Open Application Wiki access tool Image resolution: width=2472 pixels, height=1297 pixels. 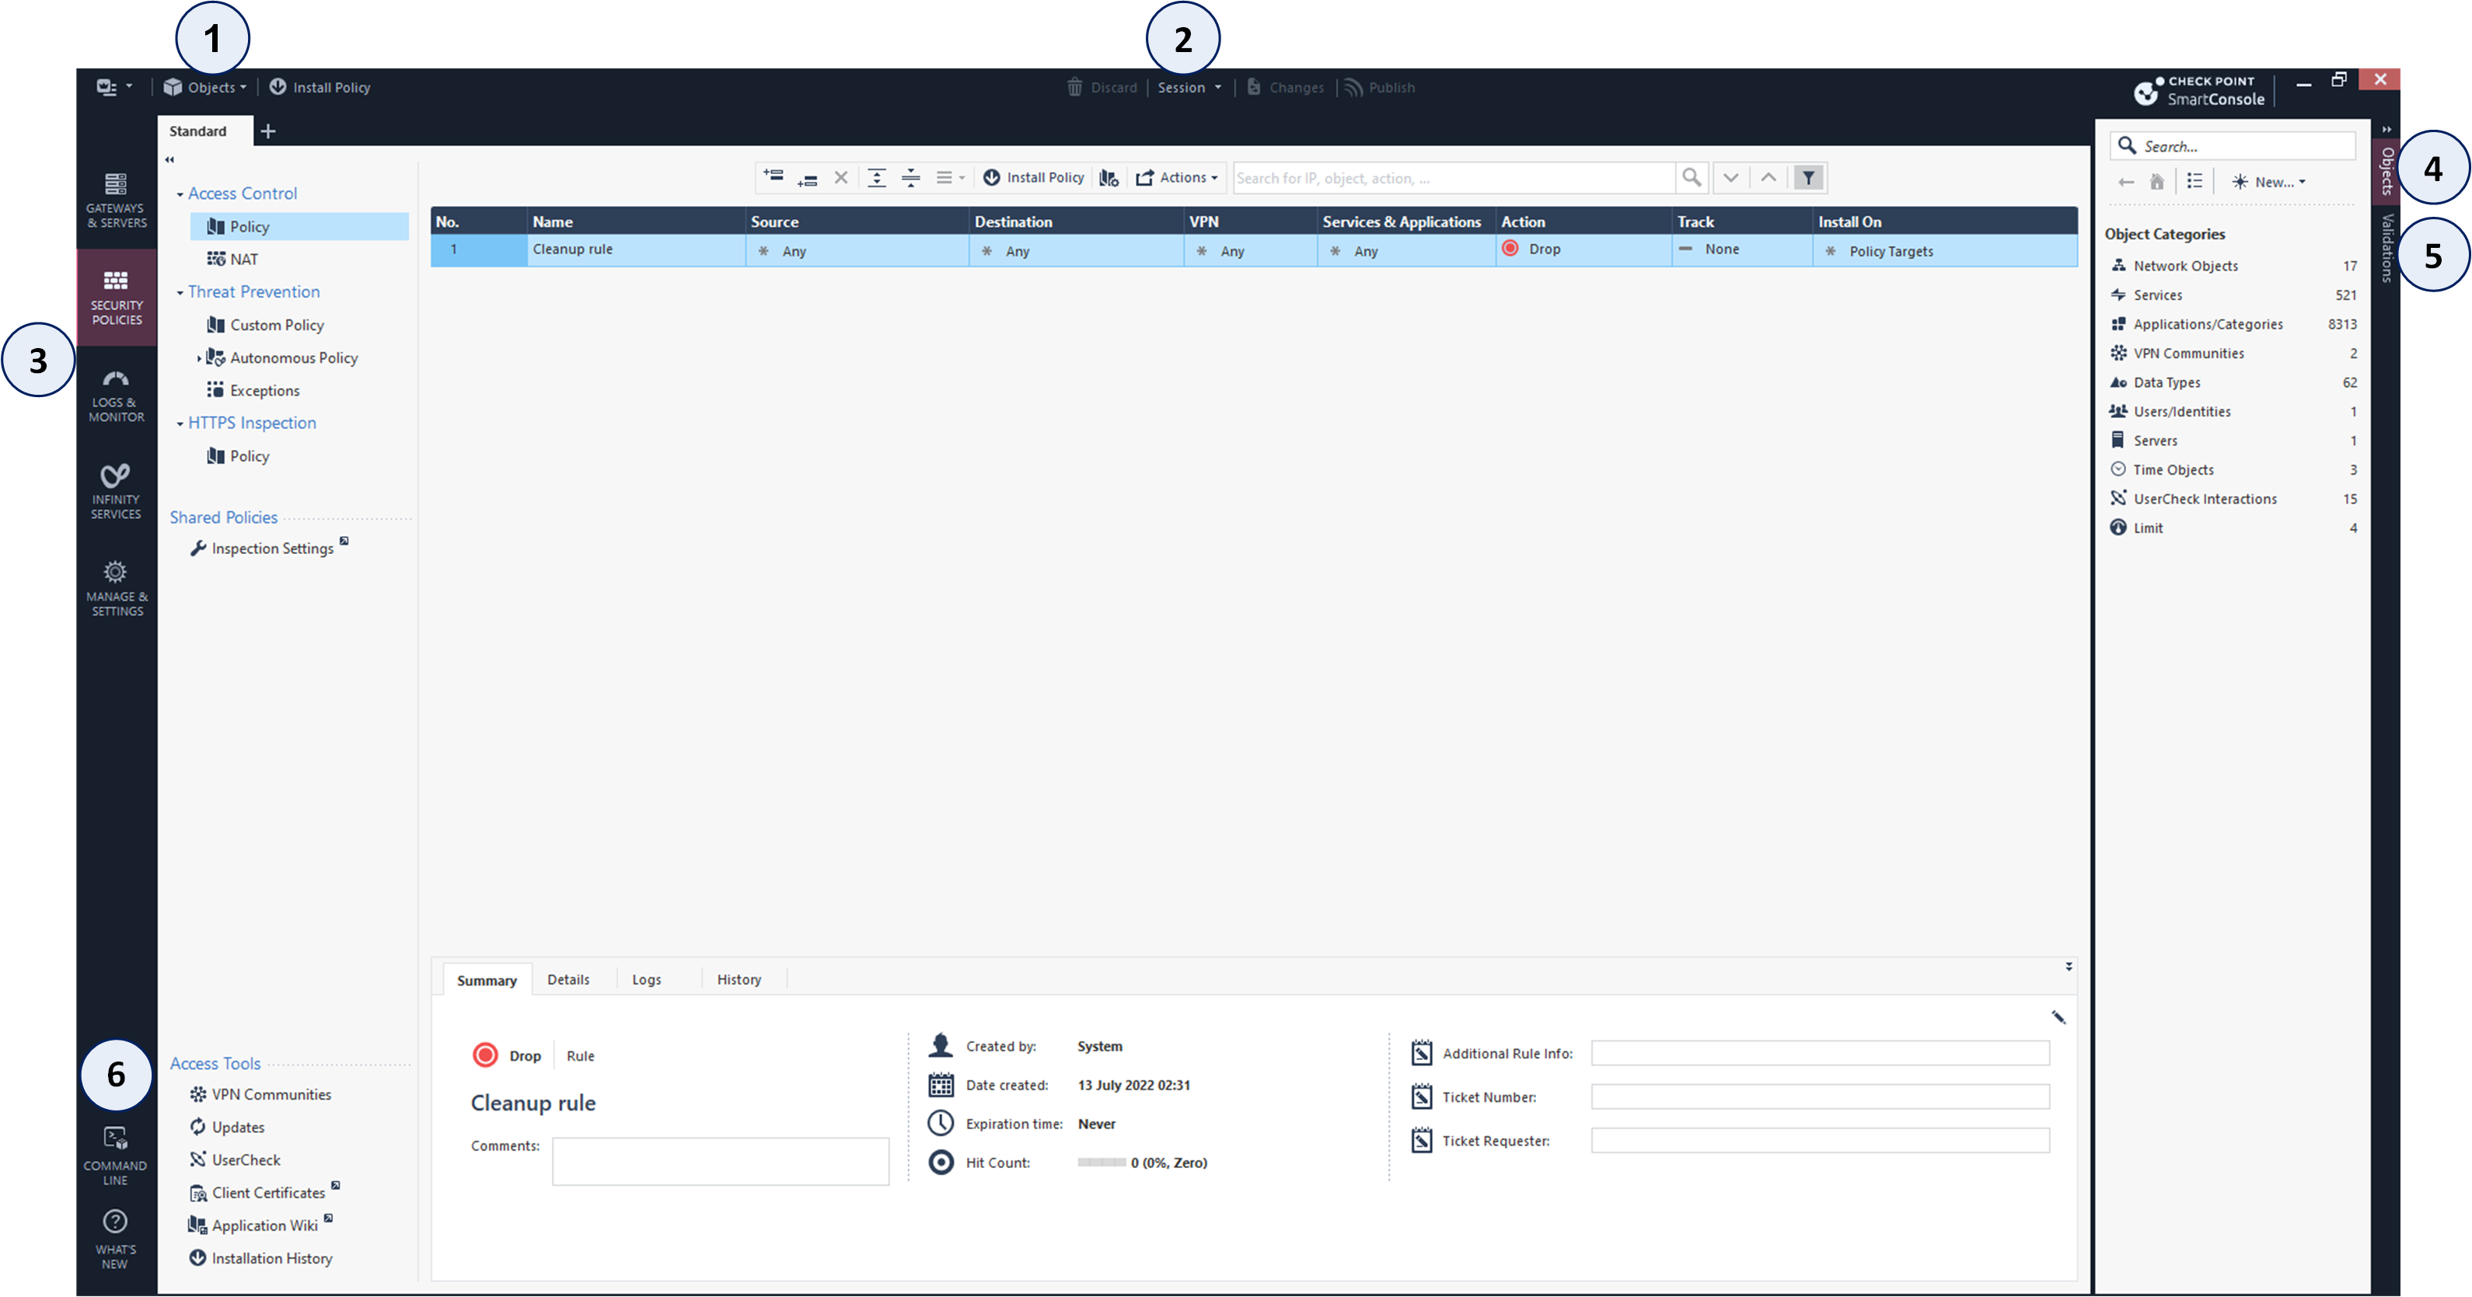[260, 1225]
